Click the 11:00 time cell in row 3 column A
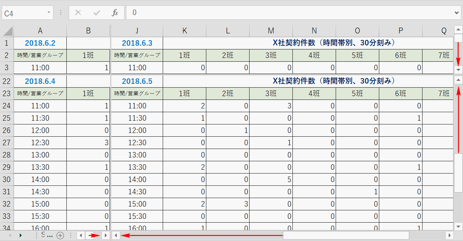The height and width of the screenshot is (241, 463). 40,68
